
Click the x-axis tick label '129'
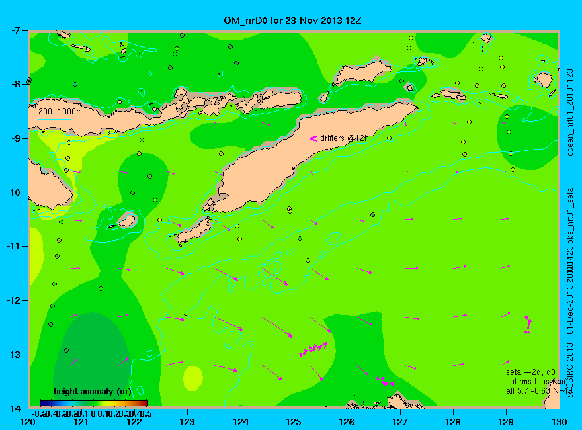[x=507, y=422]
